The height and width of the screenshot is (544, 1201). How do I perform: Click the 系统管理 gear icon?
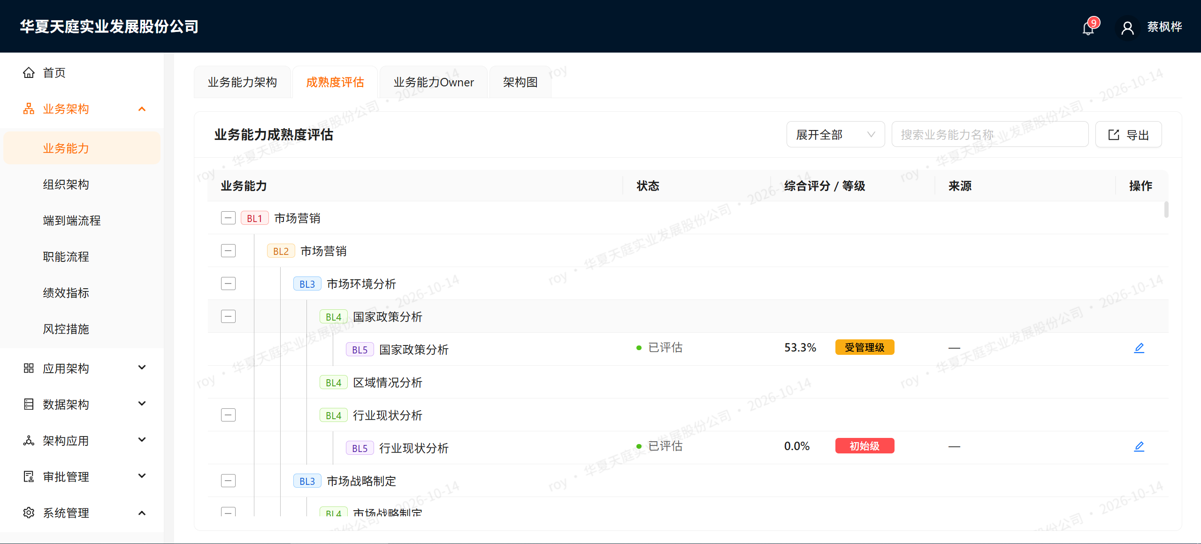coord(29,513)
